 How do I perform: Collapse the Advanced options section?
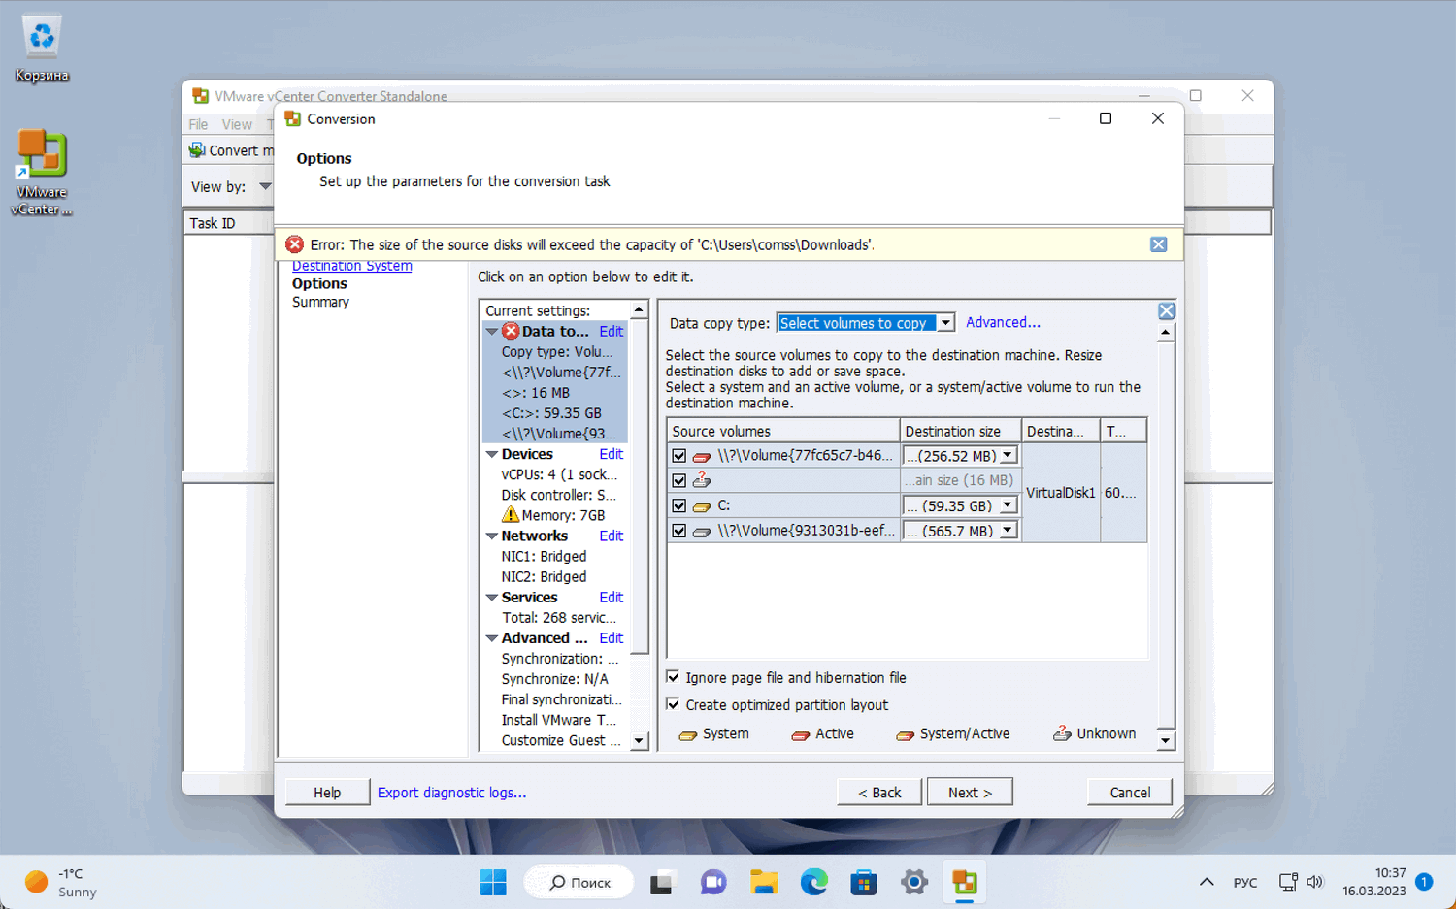coord(492,638)
